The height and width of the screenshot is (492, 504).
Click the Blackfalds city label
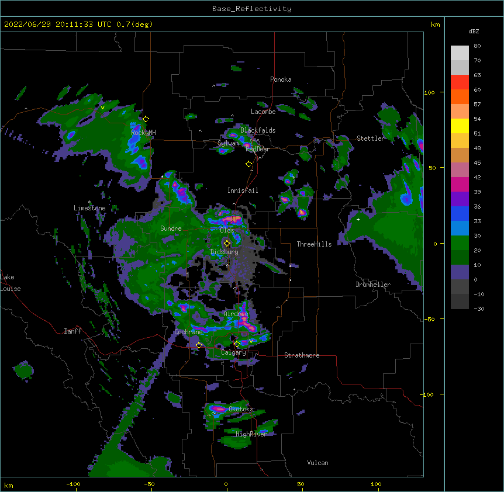[258, 130]
